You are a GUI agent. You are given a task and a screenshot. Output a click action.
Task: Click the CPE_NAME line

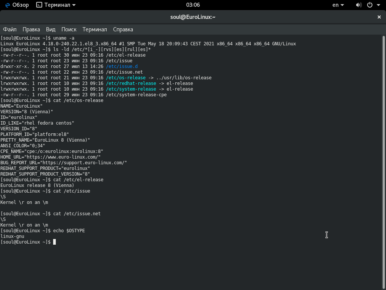point(52,151)
